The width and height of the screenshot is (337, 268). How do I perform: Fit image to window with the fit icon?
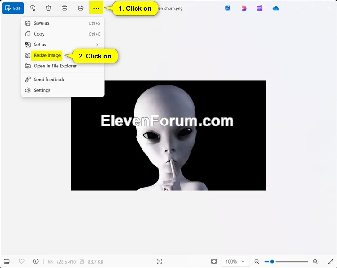[x=214, y=261]
